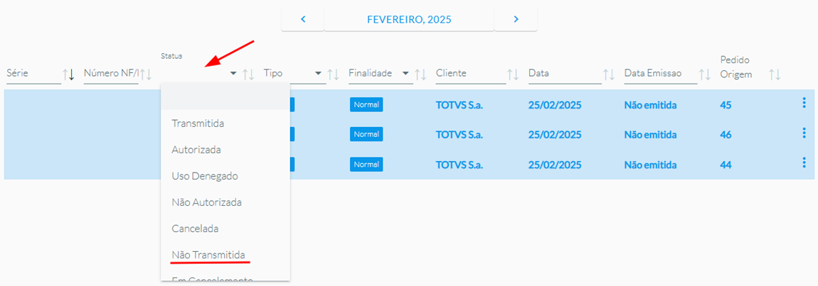Choose Cancelada status option
Viewport: 818px width, 286px height.
(225, 229)
